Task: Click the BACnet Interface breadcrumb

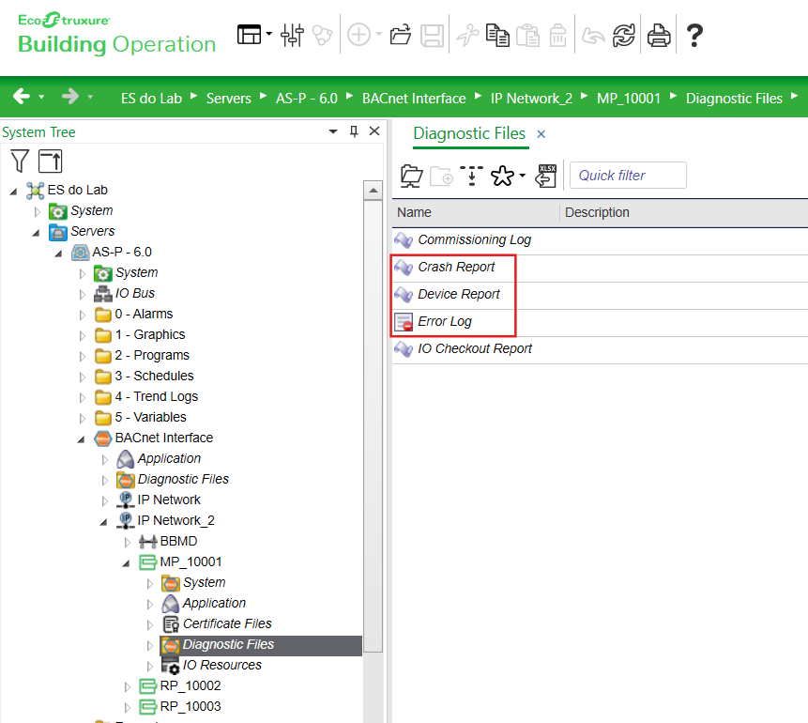Action: [x=414, y=98]
